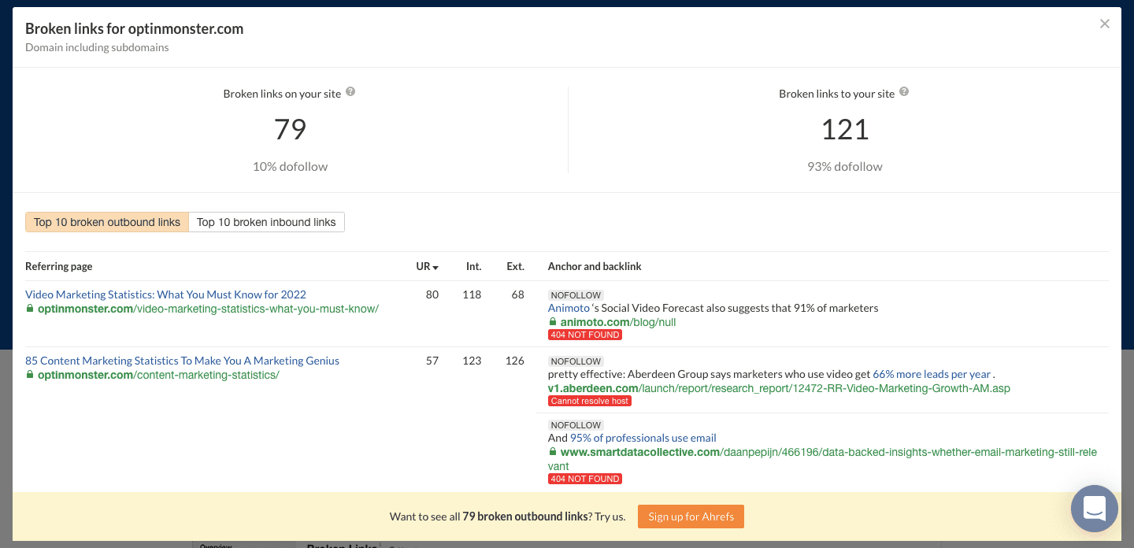Click the Int. column header
1134x548 pixels.
(473, 266)
